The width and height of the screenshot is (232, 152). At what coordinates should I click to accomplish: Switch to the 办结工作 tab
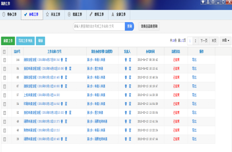coord(32,15)
